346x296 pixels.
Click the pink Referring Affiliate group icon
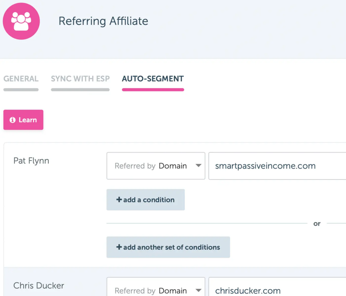[21, 21]
